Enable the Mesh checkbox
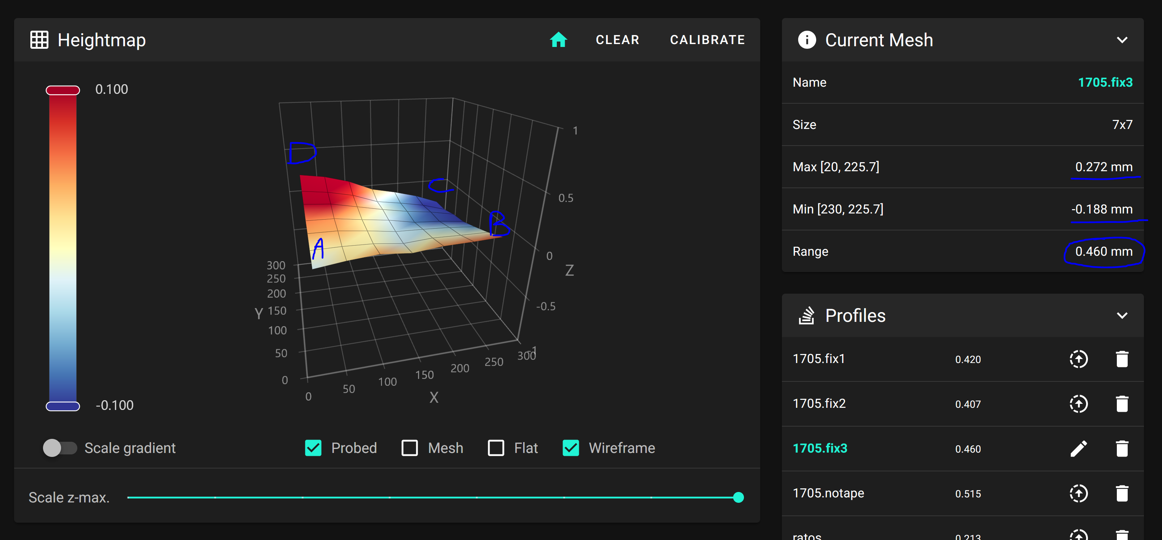The image size is (1162, 540). click(410, 448)
